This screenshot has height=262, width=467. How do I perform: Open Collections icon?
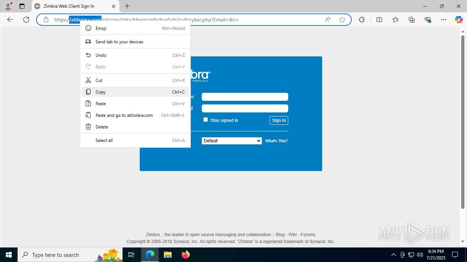tap(412, 20)
